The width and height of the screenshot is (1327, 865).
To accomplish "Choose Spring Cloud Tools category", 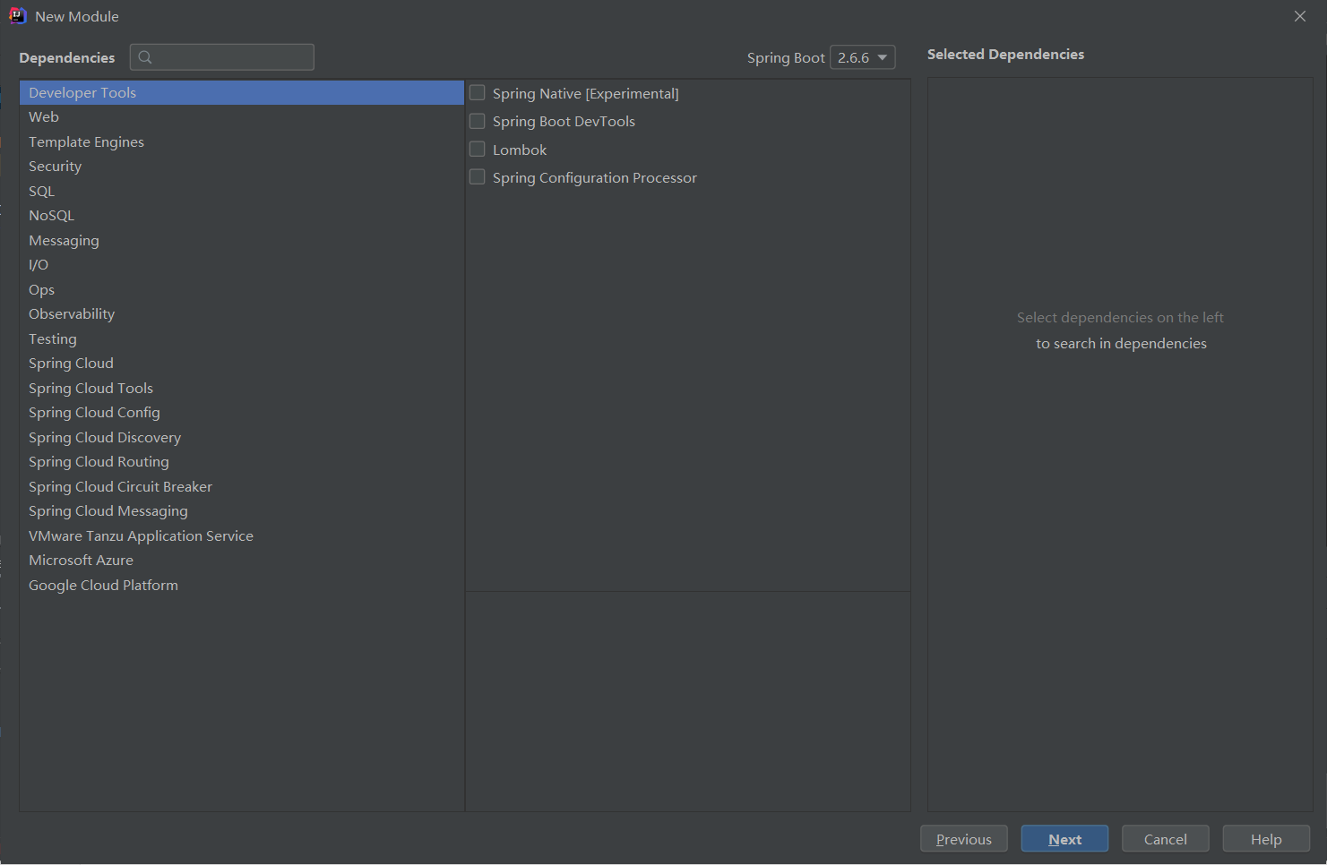I will (242, 388).
